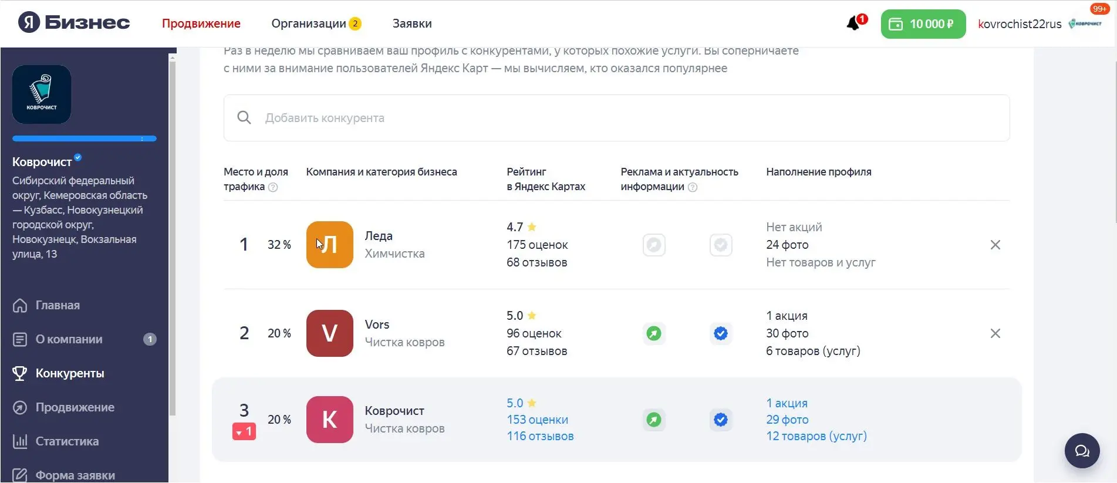
Task: Click the yellow 2 badge on Организации
Action: pos(355,23)
